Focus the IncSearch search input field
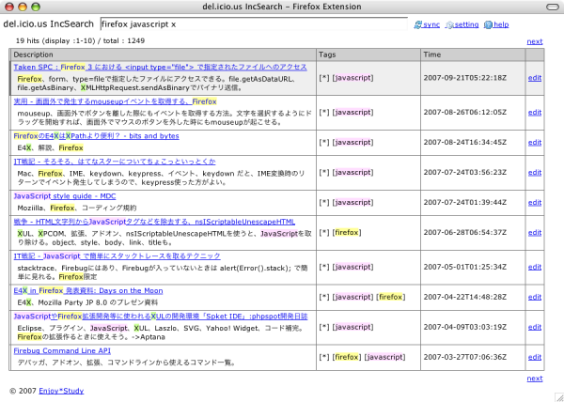Image resolution: width=564 pixels, height=402 pixels. click(254, 24)
